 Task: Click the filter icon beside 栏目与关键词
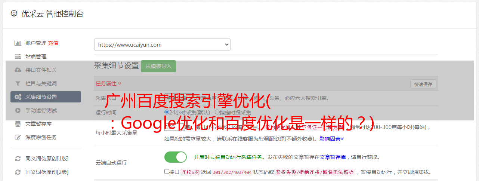(18, 83)
